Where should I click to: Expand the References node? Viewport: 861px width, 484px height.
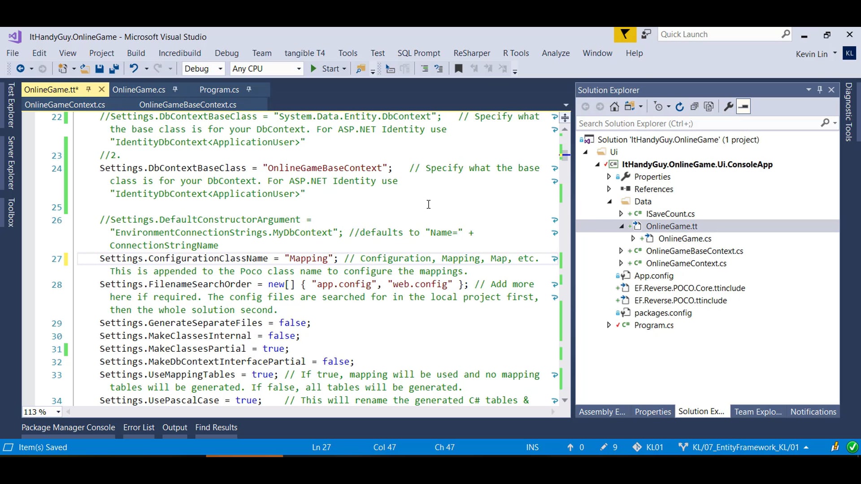tap(609, 189)
